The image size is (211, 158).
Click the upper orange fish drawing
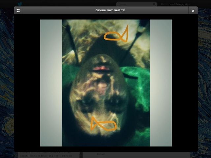(x=116, y=36)
